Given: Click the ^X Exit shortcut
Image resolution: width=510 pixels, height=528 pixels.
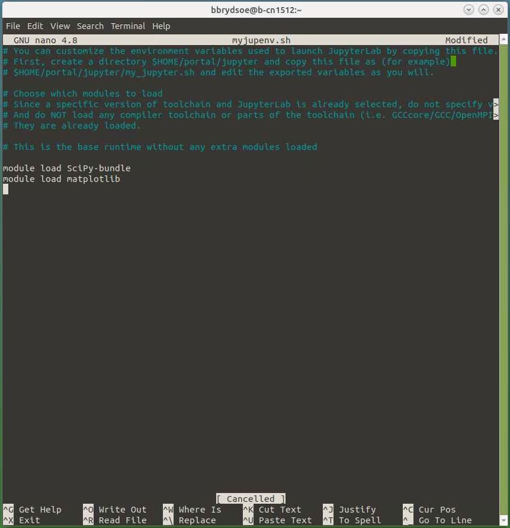Looking at the screenshot, I should click(21, 520).
